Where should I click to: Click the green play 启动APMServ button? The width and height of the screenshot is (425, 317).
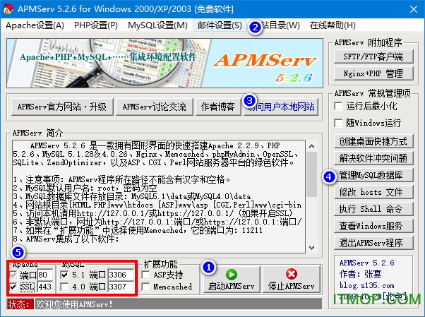231,280
